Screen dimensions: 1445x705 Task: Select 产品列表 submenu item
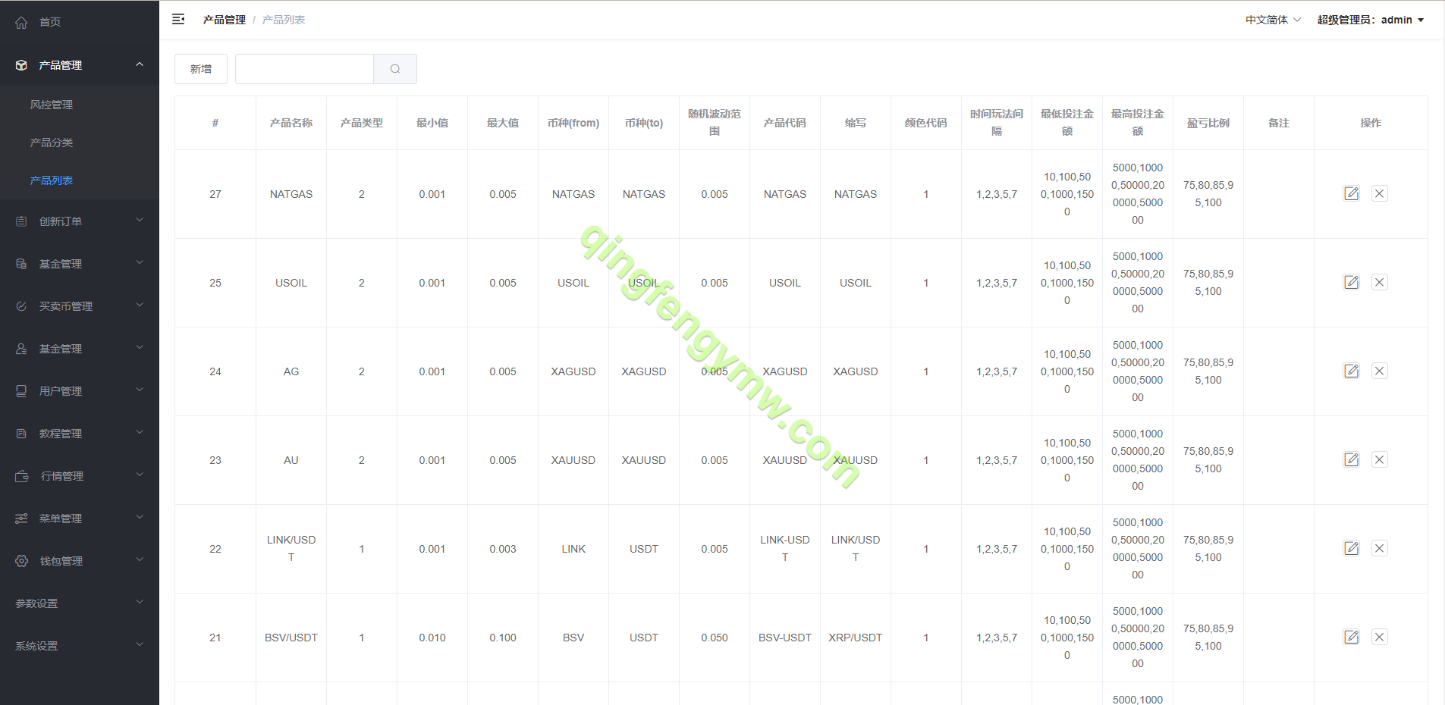(x=80, y=180)
